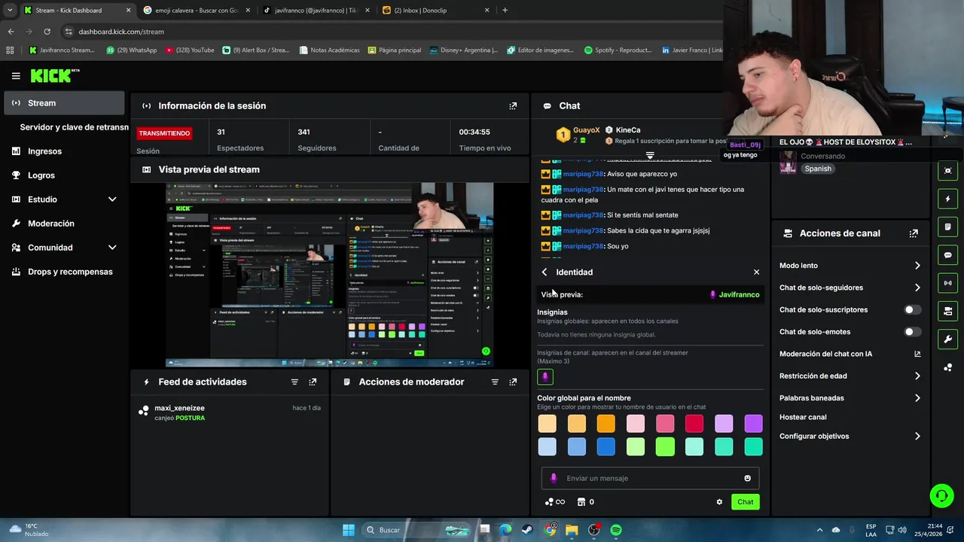The width and height of the screenshot is (964, 542).
Task: Open filter options in Feed de actividades
Action: [294, 382]
